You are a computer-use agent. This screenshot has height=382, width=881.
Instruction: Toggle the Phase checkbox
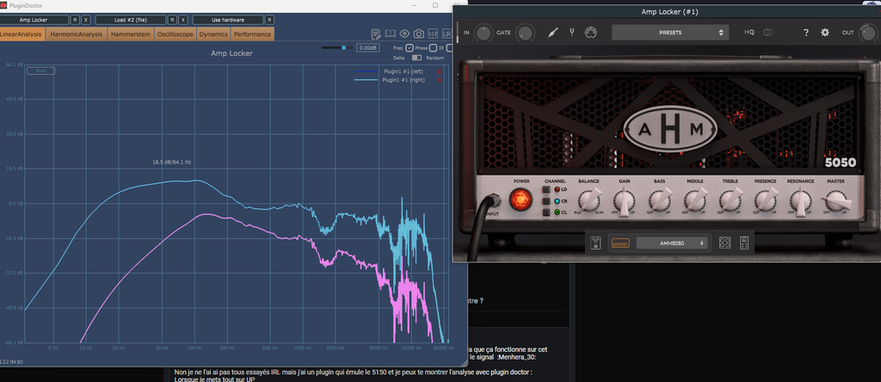(x=434, y=48)
